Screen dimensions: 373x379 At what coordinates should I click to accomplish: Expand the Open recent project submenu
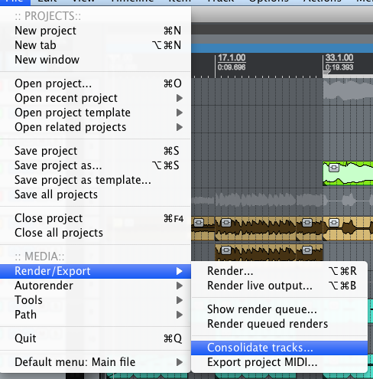(180, 98)
